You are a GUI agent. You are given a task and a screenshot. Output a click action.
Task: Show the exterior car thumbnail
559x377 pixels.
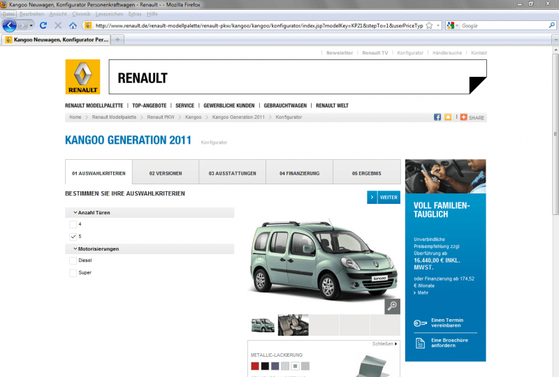pyautogui.click(x=263, y=325)
